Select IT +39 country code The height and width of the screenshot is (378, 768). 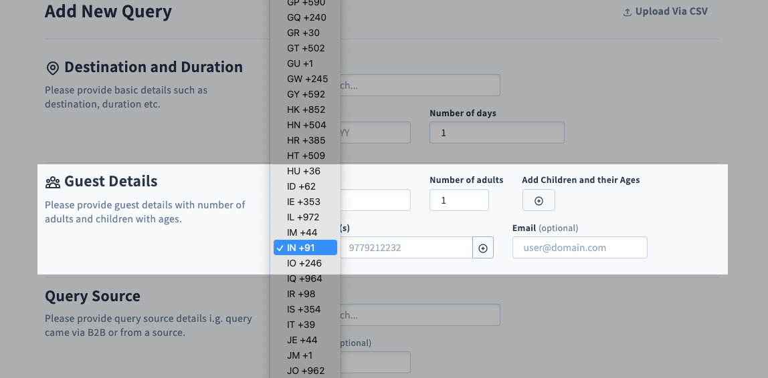[x=305, y=325]
